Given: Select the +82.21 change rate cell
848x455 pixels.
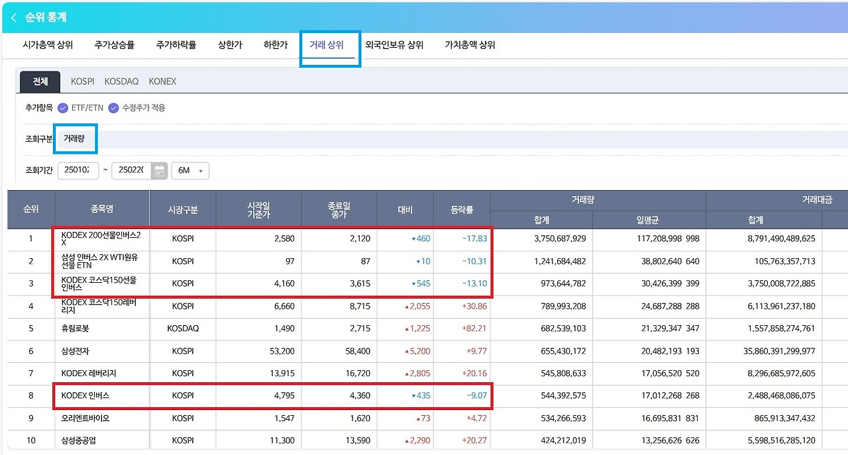Looking at the screenshot, I should point(474,329).
